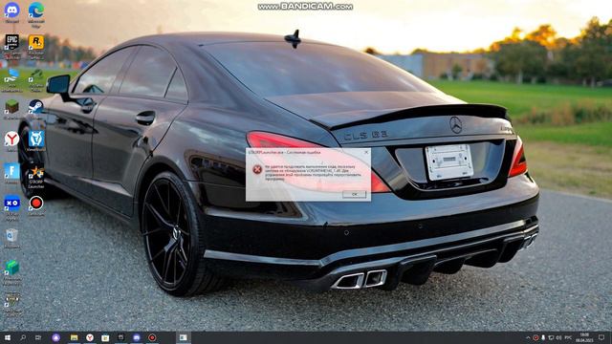Image resolution: width=612 pixels, height=344 pixels.
Task: Open Microsoft Store from the taskbar
Action: 105,337
